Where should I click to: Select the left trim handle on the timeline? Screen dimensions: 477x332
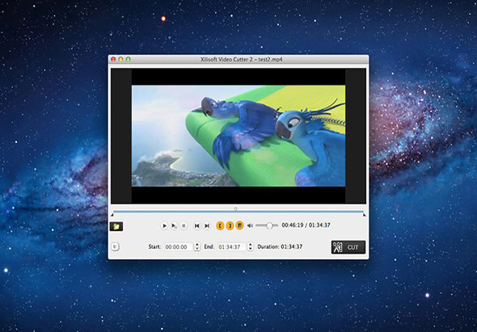point(112,215)
